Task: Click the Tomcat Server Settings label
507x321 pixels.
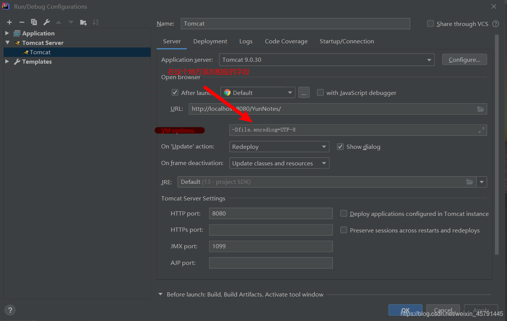Action: [193, 198]
